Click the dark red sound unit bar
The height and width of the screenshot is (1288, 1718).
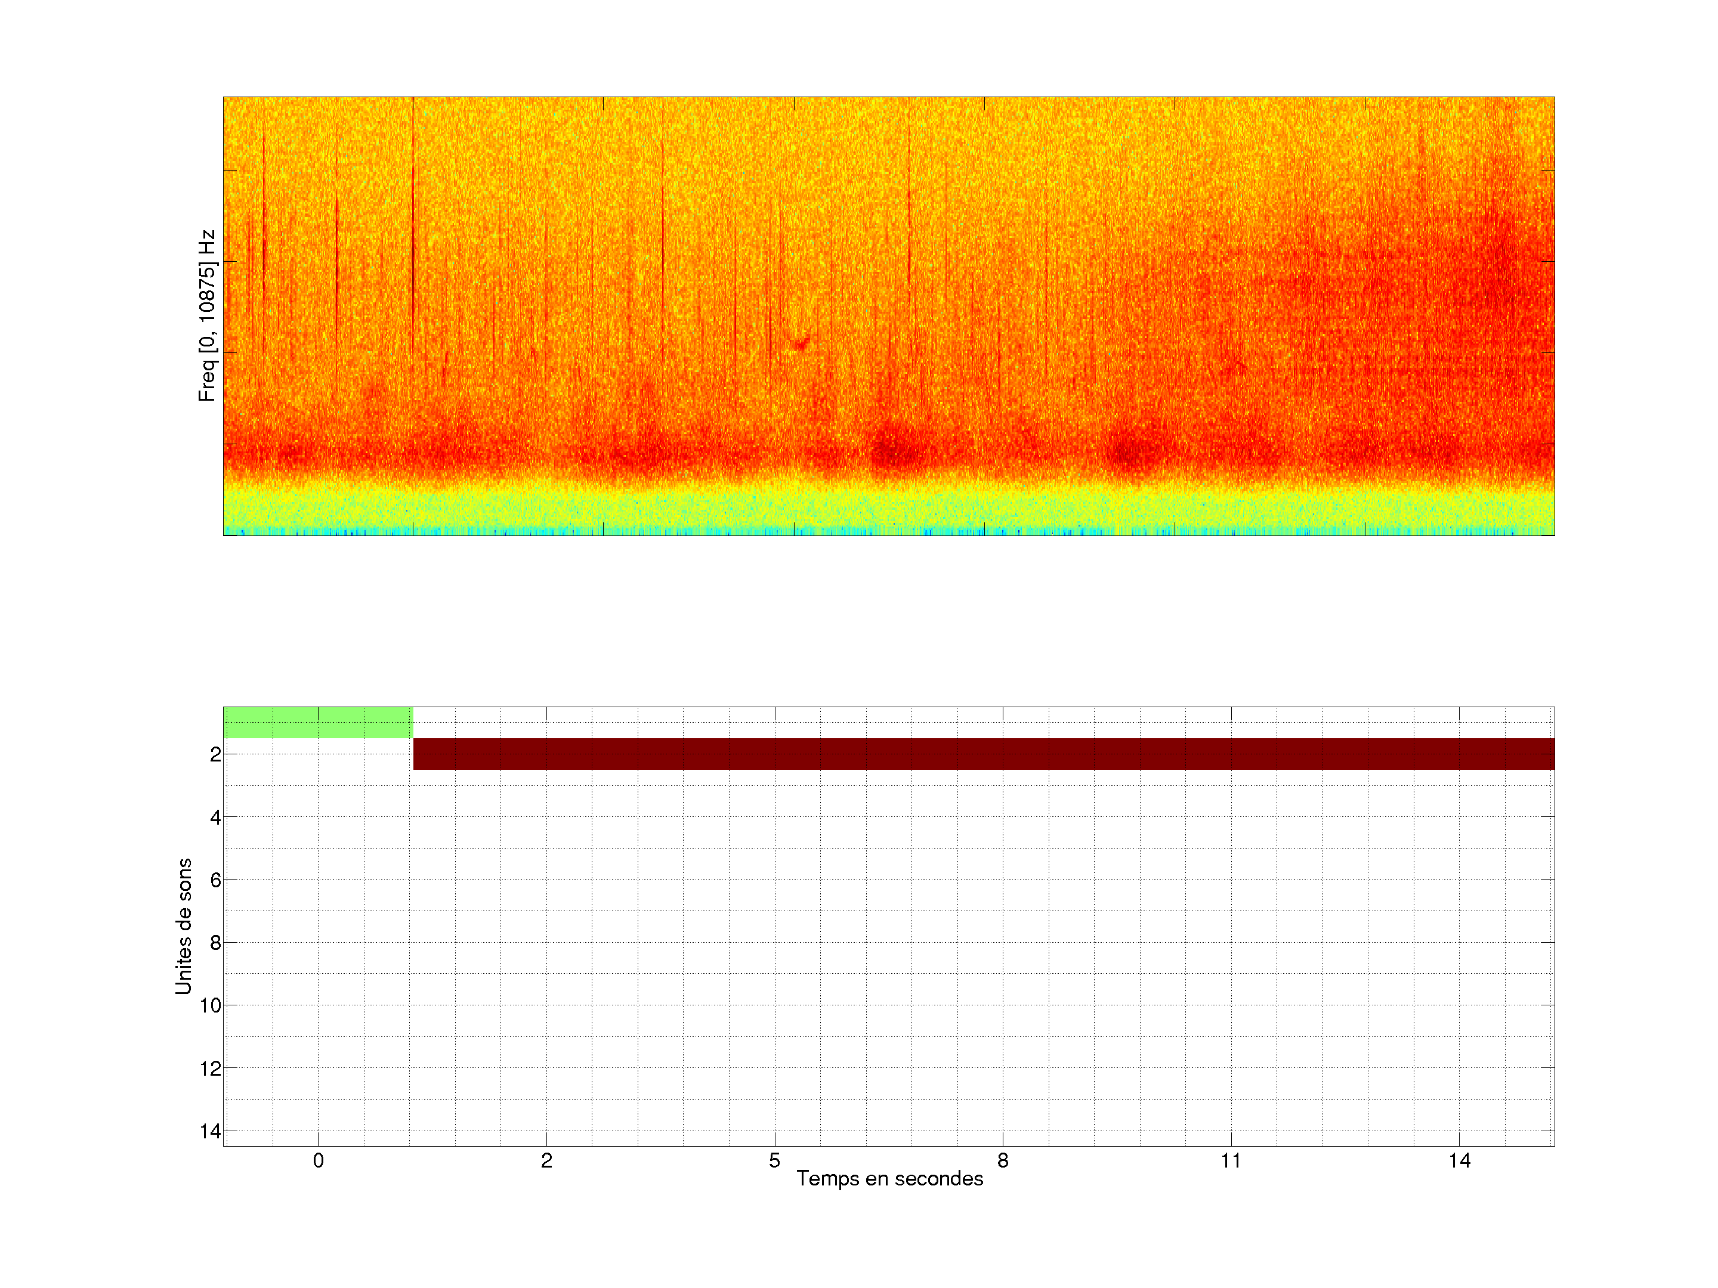click(983, 754)
